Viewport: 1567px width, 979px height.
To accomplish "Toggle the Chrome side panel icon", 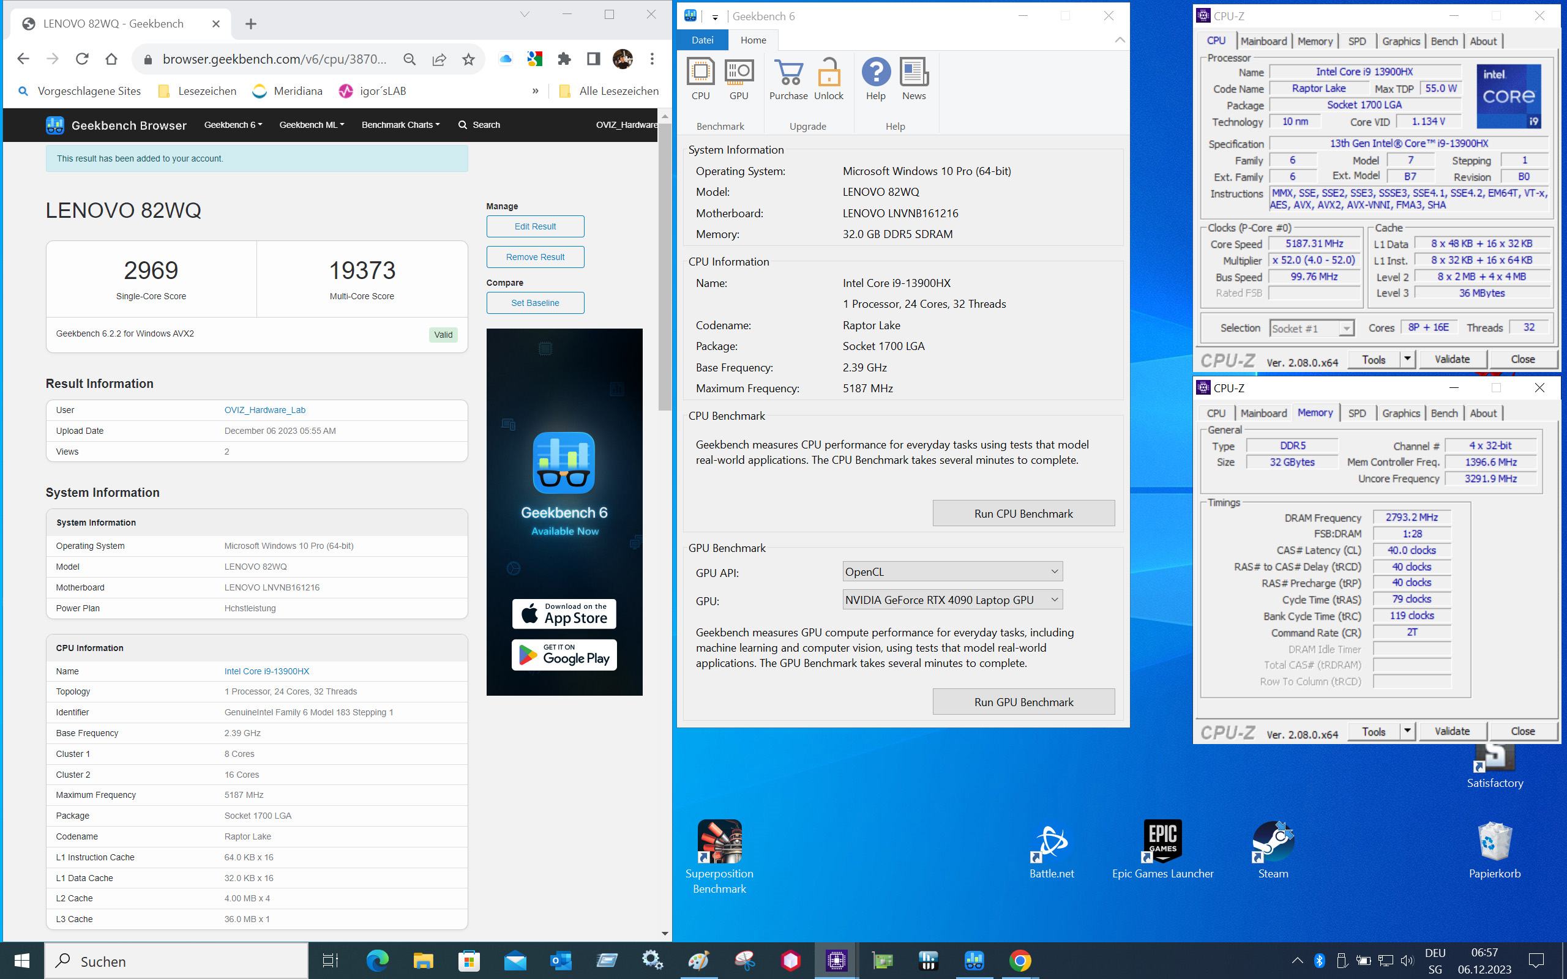I will pos(593,59).
